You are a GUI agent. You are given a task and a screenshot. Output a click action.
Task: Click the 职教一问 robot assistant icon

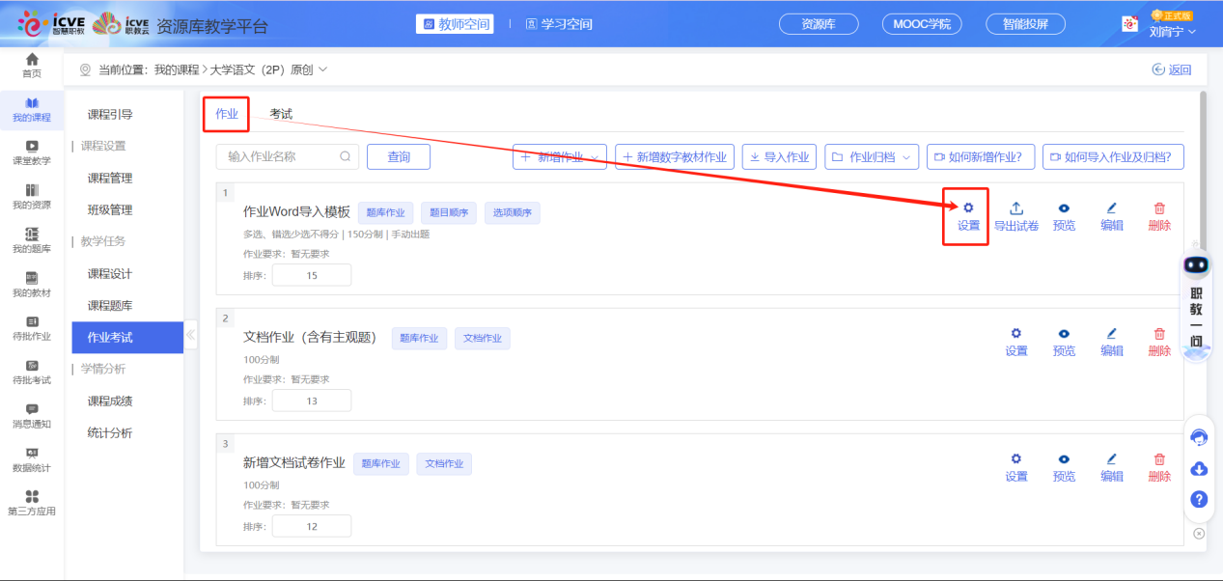pos(1197,265)
